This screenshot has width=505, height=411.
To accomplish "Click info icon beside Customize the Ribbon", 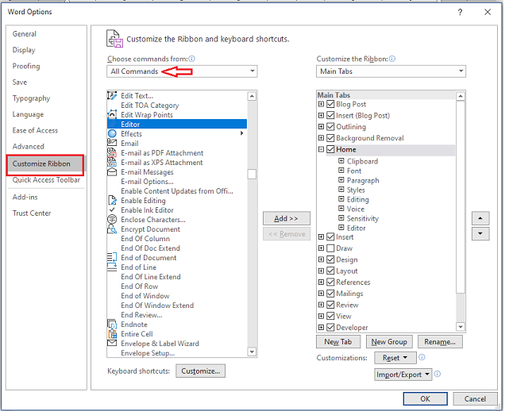I will (392, 59).
